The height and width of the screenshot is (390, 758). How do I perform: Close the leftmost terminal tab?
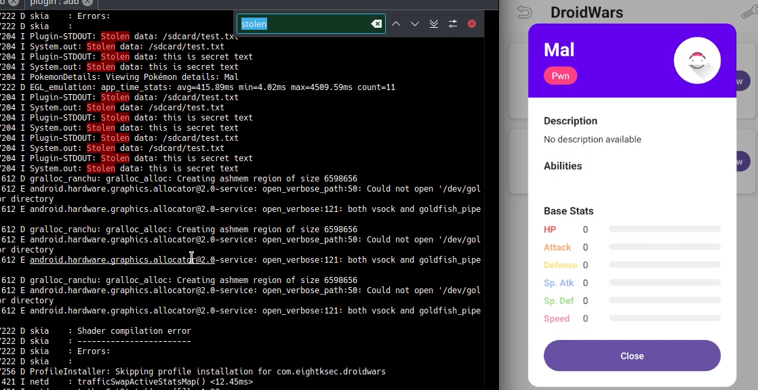(x=13, y=3)
